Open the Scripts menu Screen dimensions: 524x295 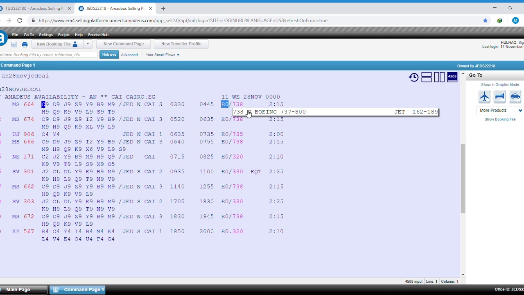tap(63, 35)
